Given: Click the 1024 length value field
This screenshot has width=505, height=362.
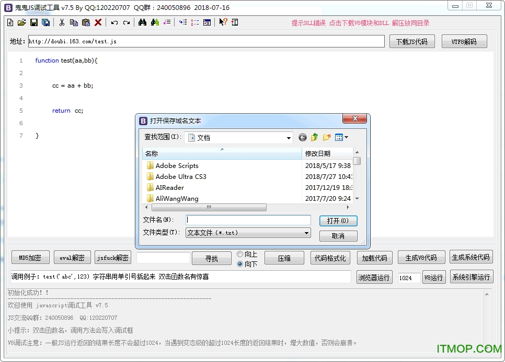Looking at the screenshot, I should point(409,278).
